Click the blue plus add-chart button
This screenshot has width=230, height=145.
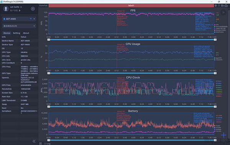[x=223, y=135]
